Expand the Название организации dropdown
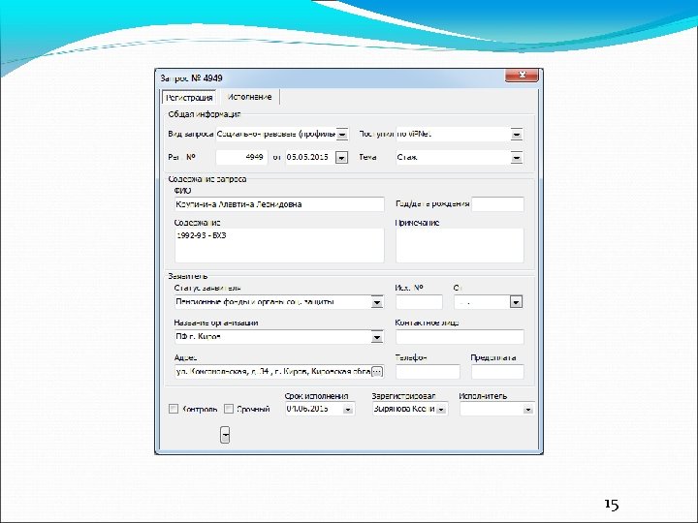This screenshot has width=698, height=523. click(x=376, y=337)
